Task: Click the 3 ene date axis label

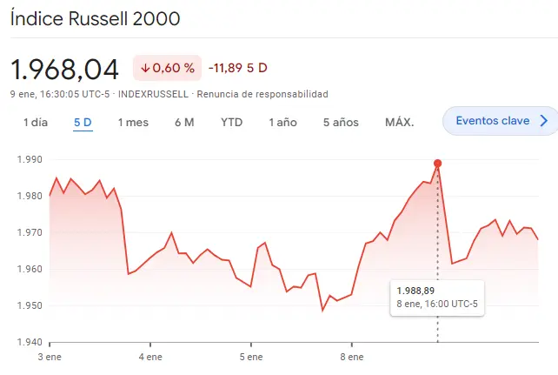Action: [50, 357]
